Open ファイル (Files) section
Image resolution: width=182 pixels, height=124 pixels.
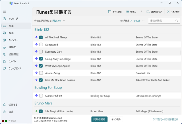(16, 61)
